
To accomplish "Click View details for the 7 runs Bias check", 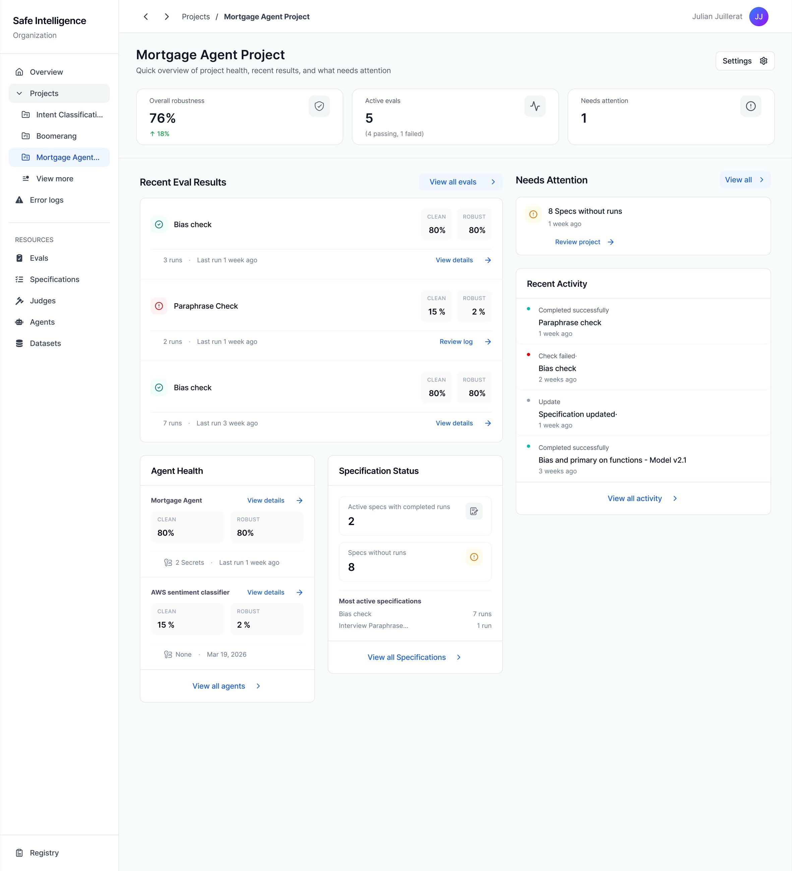I will [463, 423].
